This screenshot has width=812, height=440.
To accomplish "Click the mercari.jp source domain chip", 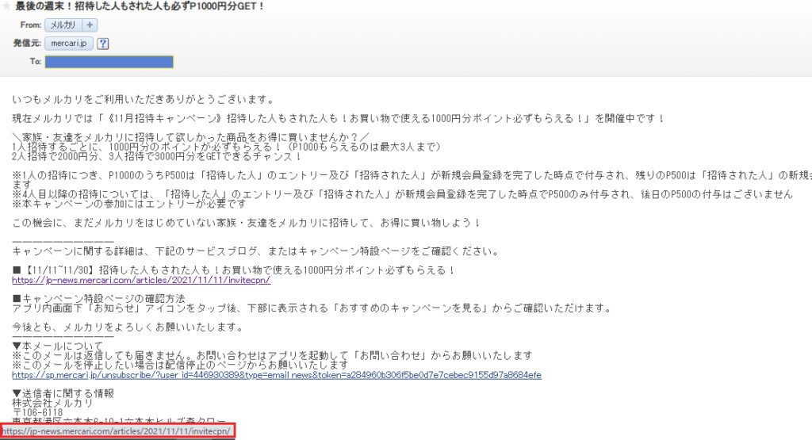I will point(69,44).
